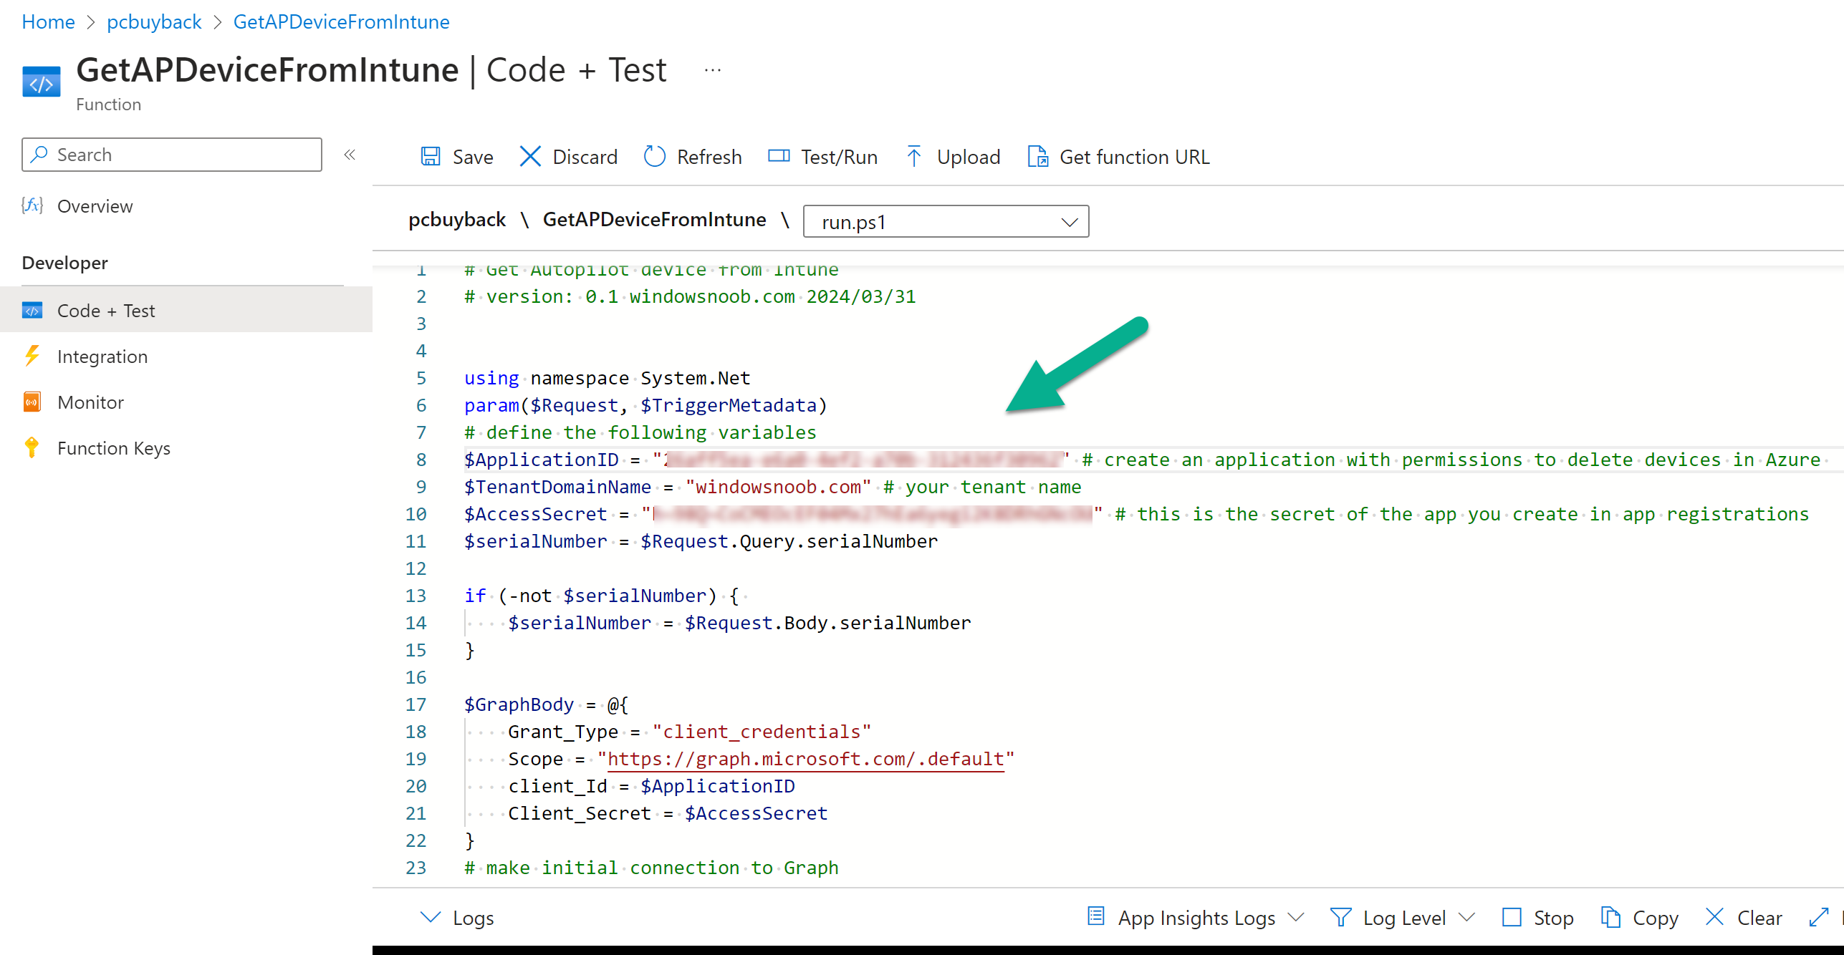Open the Integration menu item
The width and height of the screenshot is (1844, 955).
[x=102, y=357]
